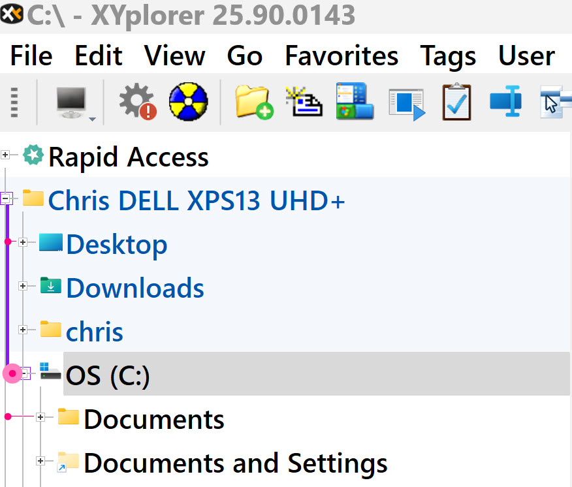Expand the Documents folder node
The height and width of the screenshot is (487, 572).
pyautogui.click(x=40, y=417)
